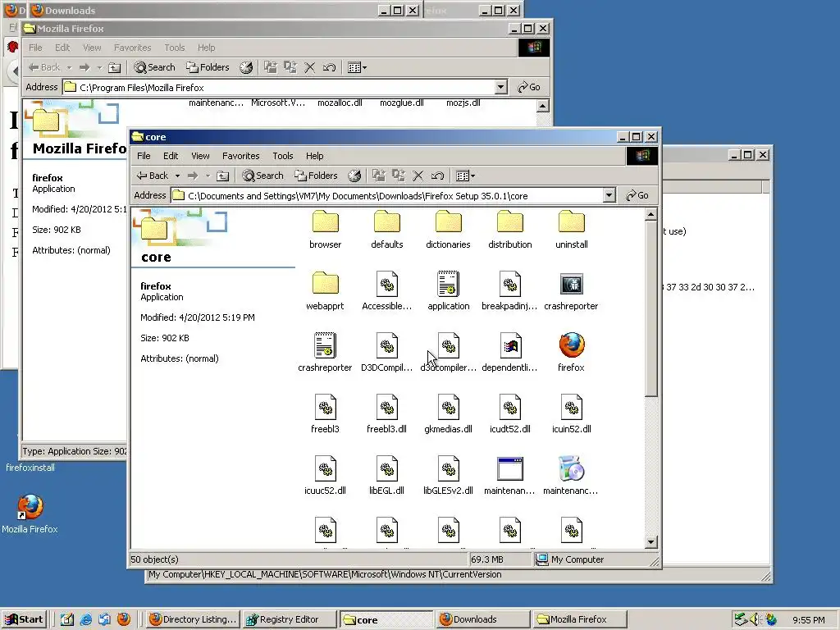Open Forward history dropdown arrow in core window
This screenshot has height=630, width=840.
pyautogui.click(x=208, y=176)
